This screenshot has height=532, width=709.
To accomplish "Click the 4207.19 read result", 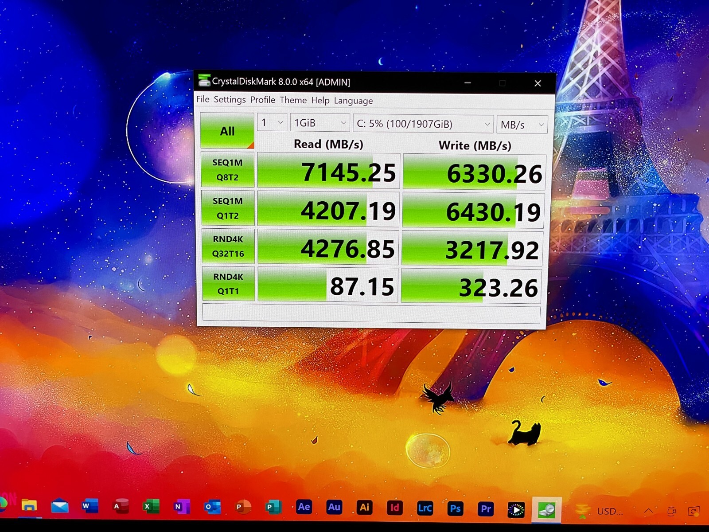I will coord(328,210).
